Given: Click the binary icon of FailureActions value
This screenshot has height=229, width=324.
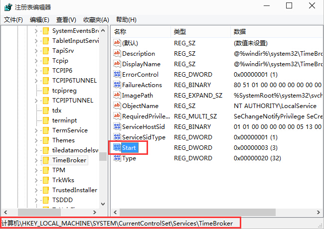Looking at the screenshot, I should (x=117, y=85).
